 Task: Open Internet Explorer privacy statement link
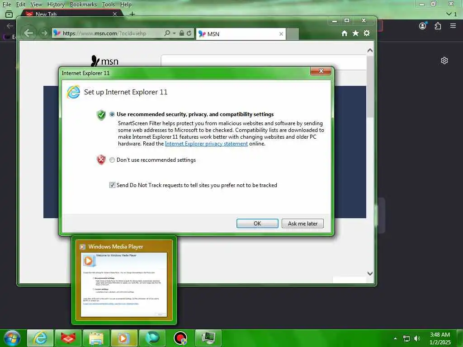point(206,144)
